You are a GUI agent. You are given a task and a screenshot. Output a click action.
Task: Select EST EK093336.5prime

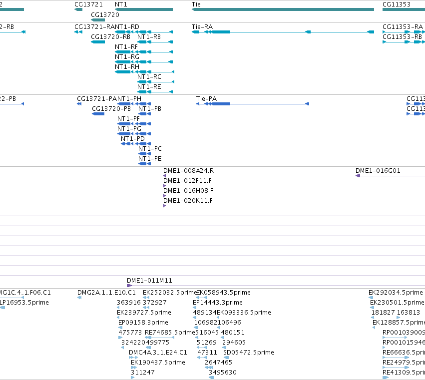point(218,318)
